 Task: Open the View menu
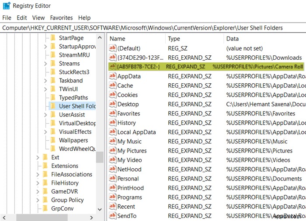tap(38, 18)
